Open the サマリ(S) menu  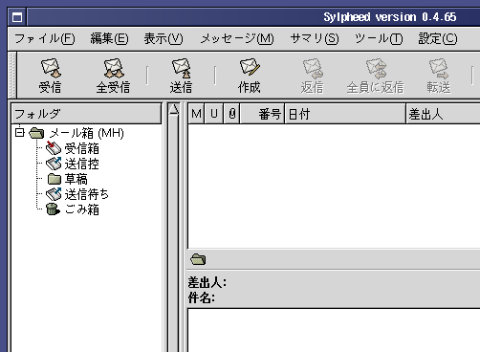tap(315, 38)
